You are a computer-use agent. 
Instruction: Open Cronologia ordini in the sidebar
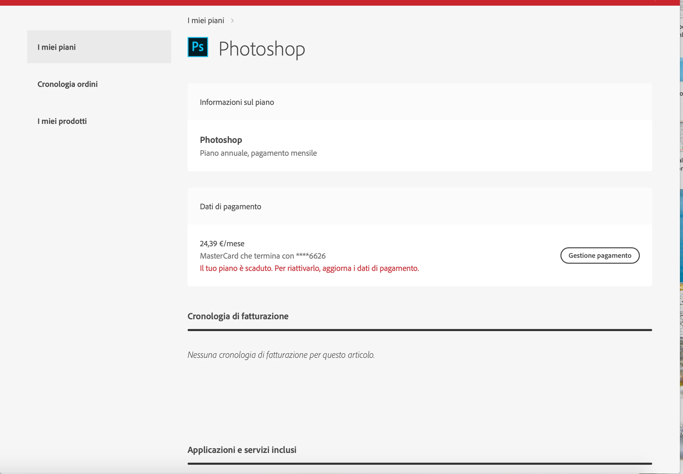pos(67,84)
